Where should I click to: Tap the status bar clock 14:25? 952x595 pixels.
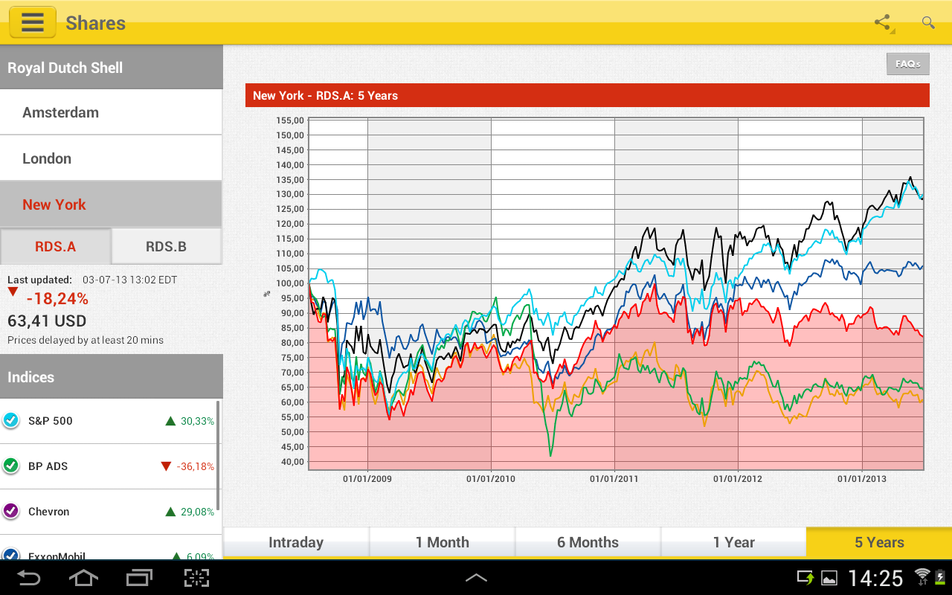pyautogui.click(x=875, y=578)
